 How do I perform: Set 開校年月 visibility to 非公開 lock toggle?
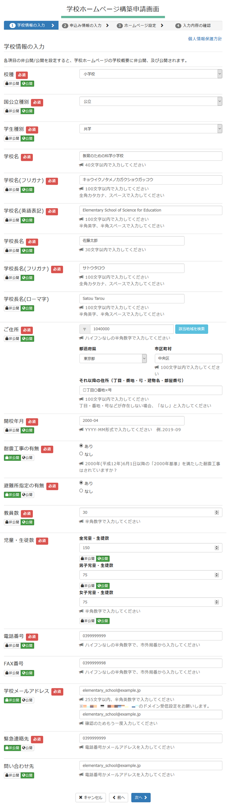pos(12,430)
